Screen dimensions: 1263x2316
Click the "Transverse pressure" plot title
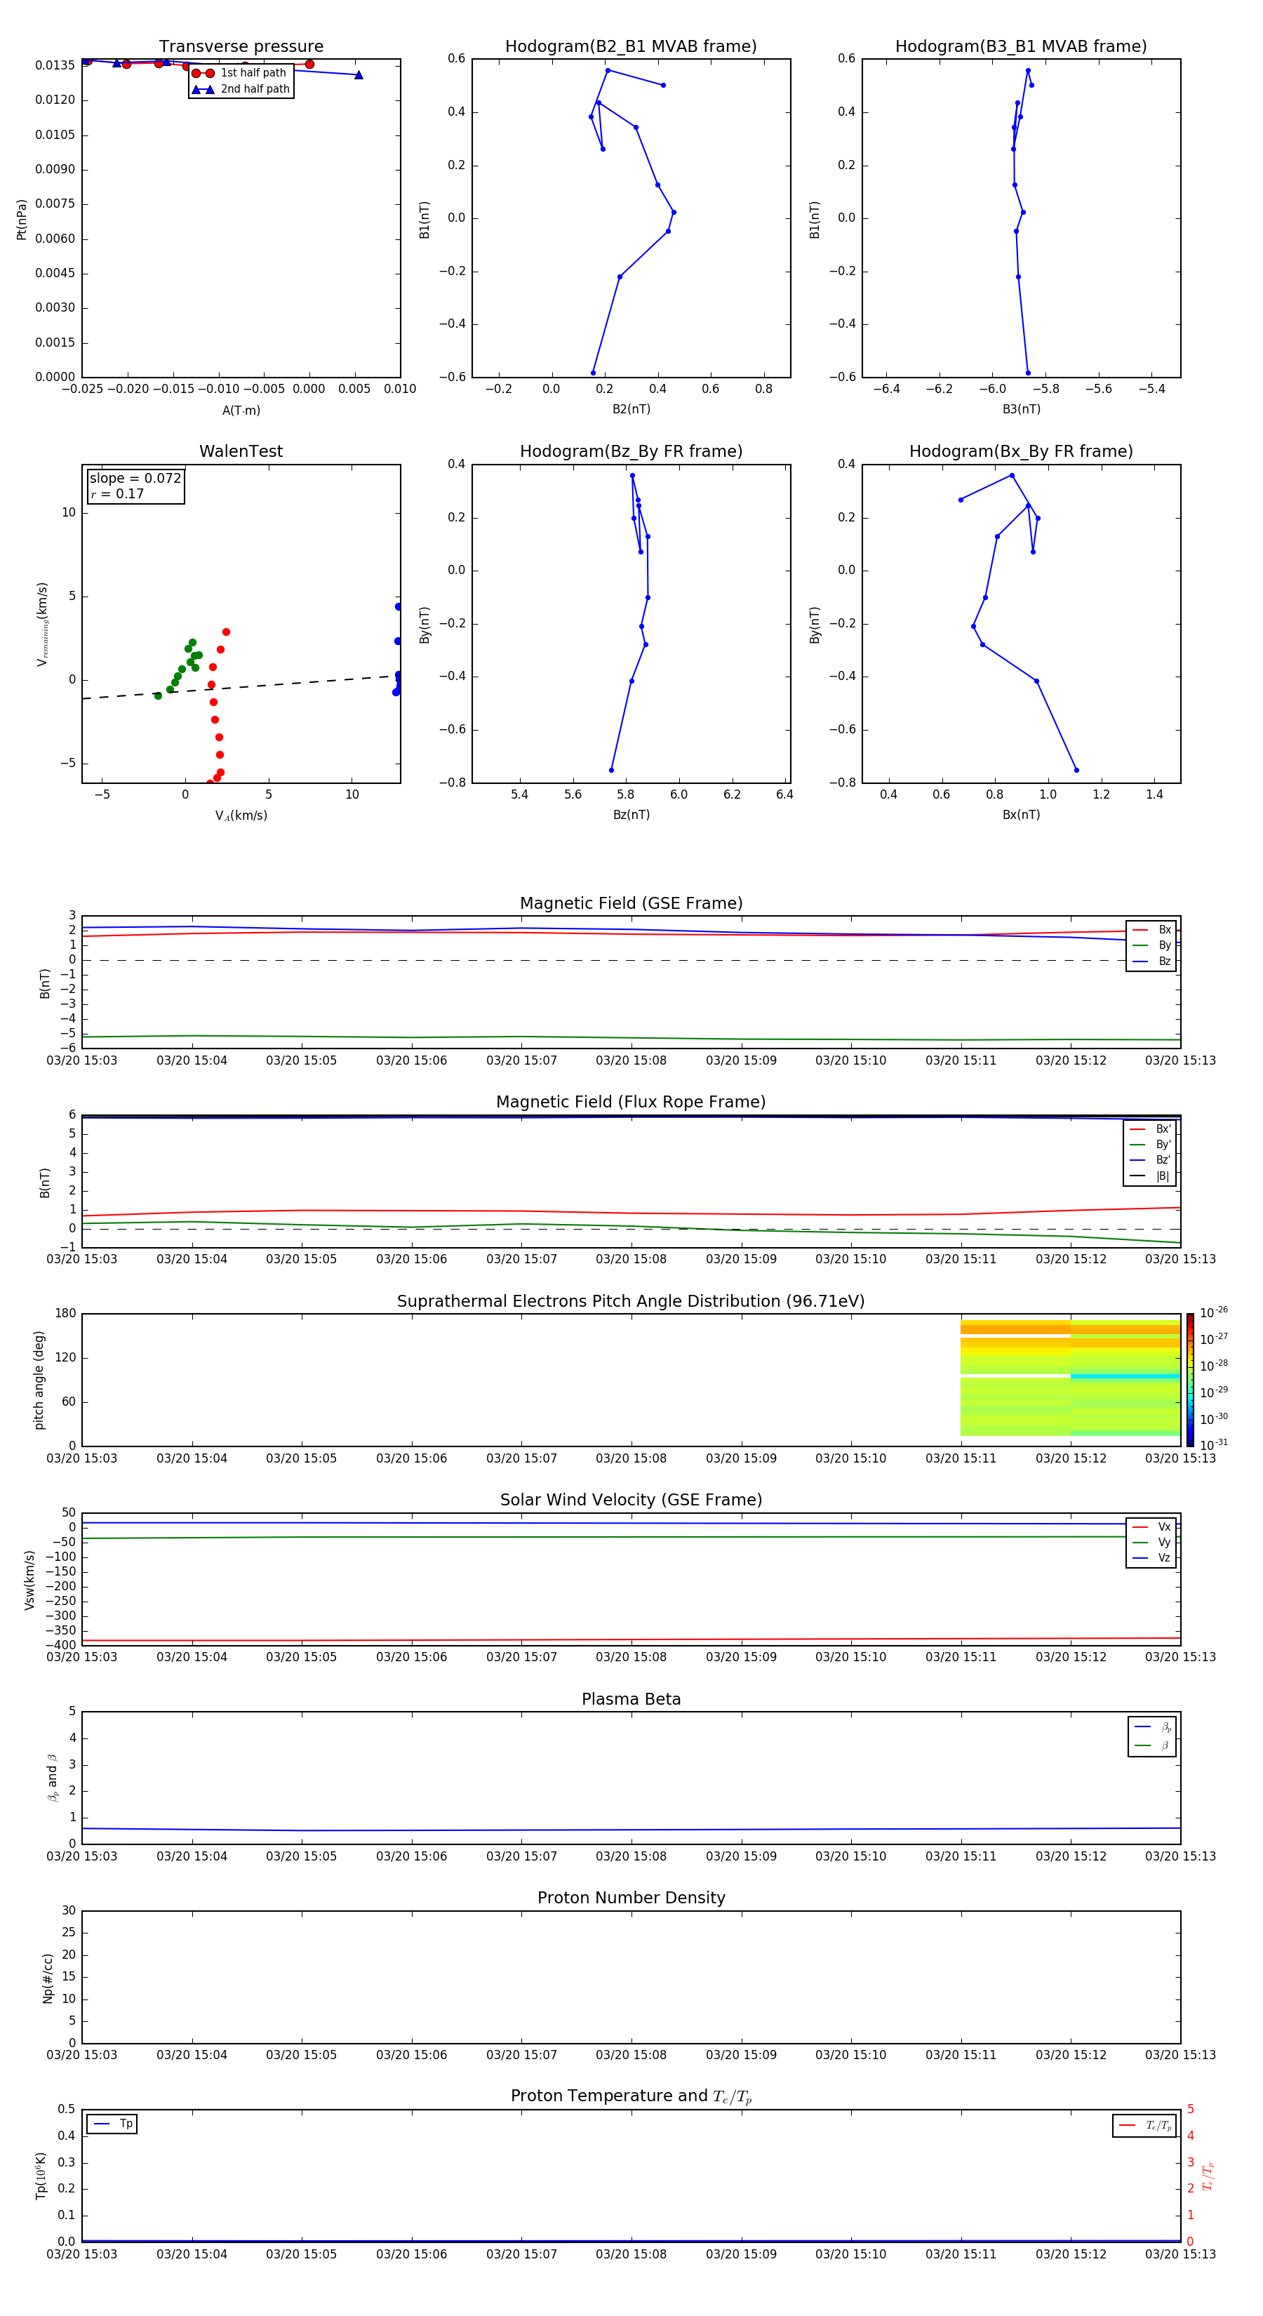[x=241, y=47]
